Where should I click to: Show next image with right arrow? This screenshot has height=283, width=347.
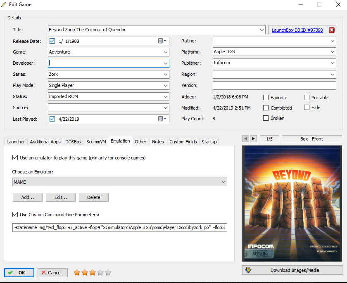(x=253, y=139)
